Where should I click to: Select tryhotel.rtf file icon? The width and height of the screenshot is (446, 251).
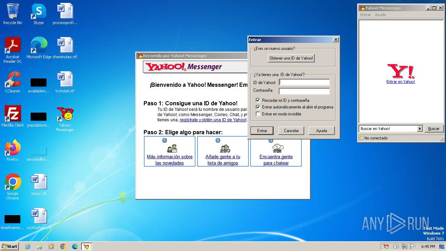tap(65, 82)
